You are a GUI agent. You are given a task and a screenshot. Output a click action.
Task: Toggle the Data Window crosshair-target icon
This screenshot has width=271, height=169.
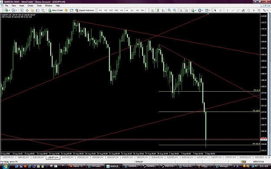click(27, 10)
